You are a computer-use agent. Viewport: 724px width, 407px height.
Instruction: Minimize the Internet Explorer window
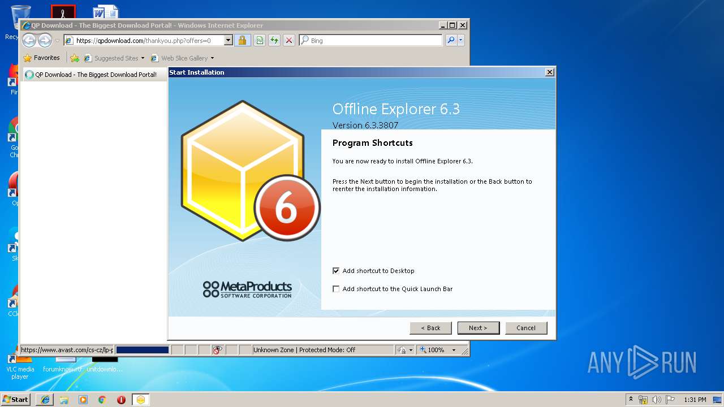tap(442, 25)
